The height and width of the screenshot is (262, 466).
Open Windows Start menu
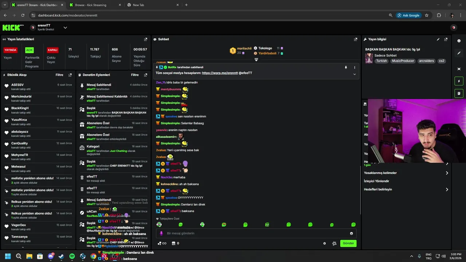8,257
